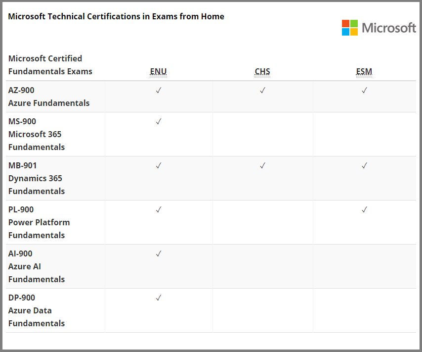Select the AZ-900 Azure Fundamentals row label
422x352 pixels.
pyautogui.click(x=49, y=97)
